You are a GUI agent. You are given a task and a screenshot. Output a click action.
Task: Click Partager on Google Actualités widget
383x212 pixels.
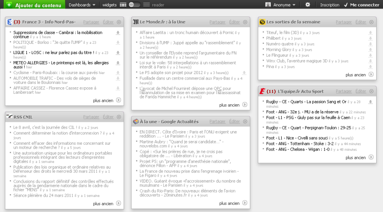217,121
